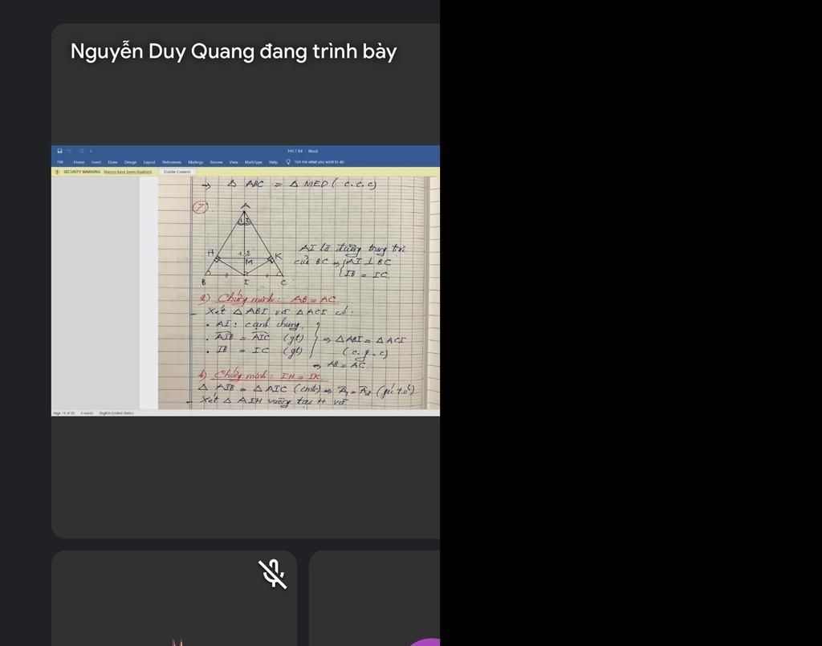The image size is (822, 646).
Task: Click the word count in status bar
Action: click(87, 413)
